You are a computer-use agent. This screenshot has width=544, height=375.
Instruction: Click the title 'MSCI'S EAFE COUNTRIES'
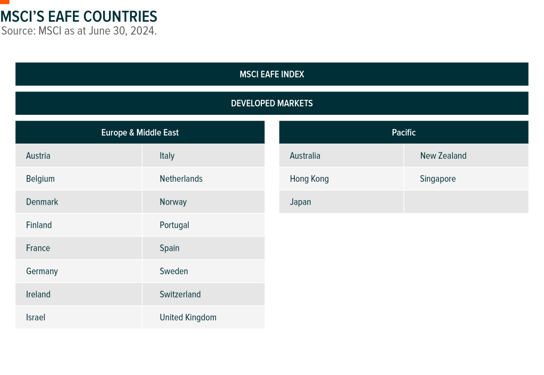click(79, 16)
